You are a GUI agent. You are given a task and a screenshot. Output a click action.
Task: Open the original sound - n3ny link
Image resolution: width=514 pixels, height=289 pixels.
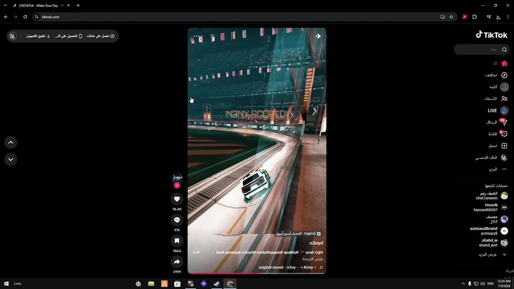point(291,267)
